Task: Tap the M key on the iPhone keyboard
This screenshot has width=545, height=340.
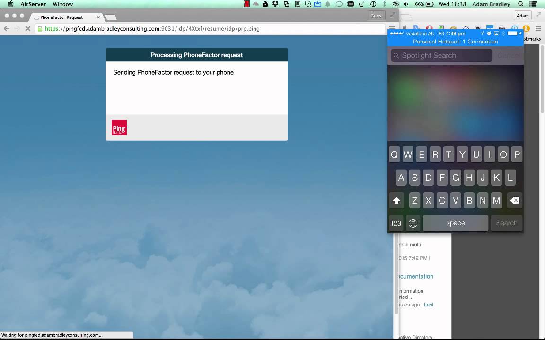Action: pos(496,200)
